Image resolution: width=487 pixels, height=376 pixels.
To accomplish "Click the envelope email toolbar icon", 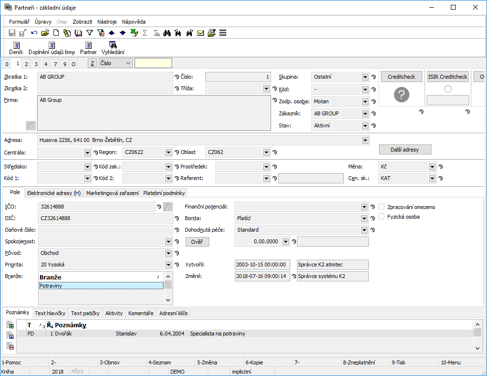I will [x=201, y=33].
